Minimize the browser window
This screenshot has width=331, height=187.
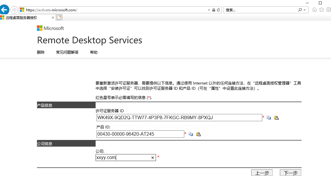307,3
